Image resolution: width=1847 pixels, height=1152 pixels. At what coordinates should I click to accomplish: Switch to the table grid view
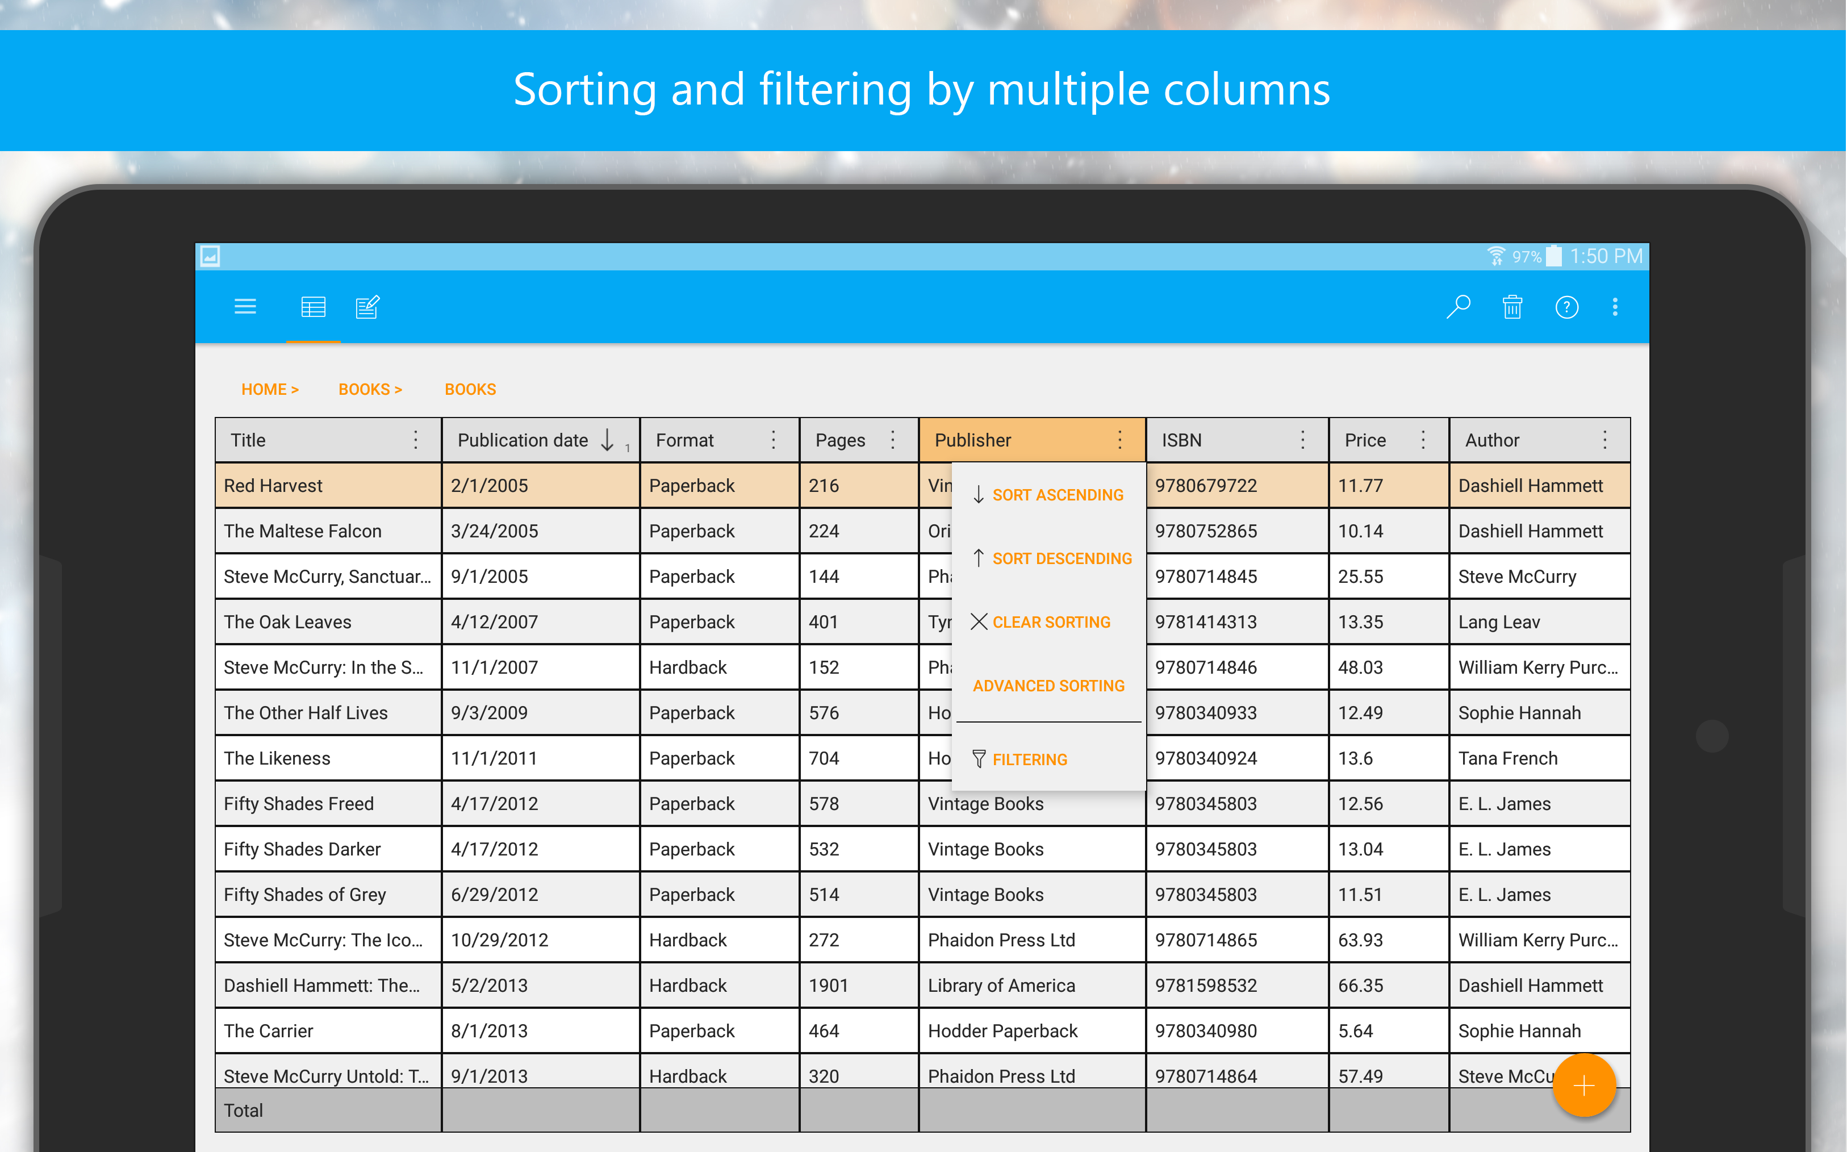(x=313, y=307)
